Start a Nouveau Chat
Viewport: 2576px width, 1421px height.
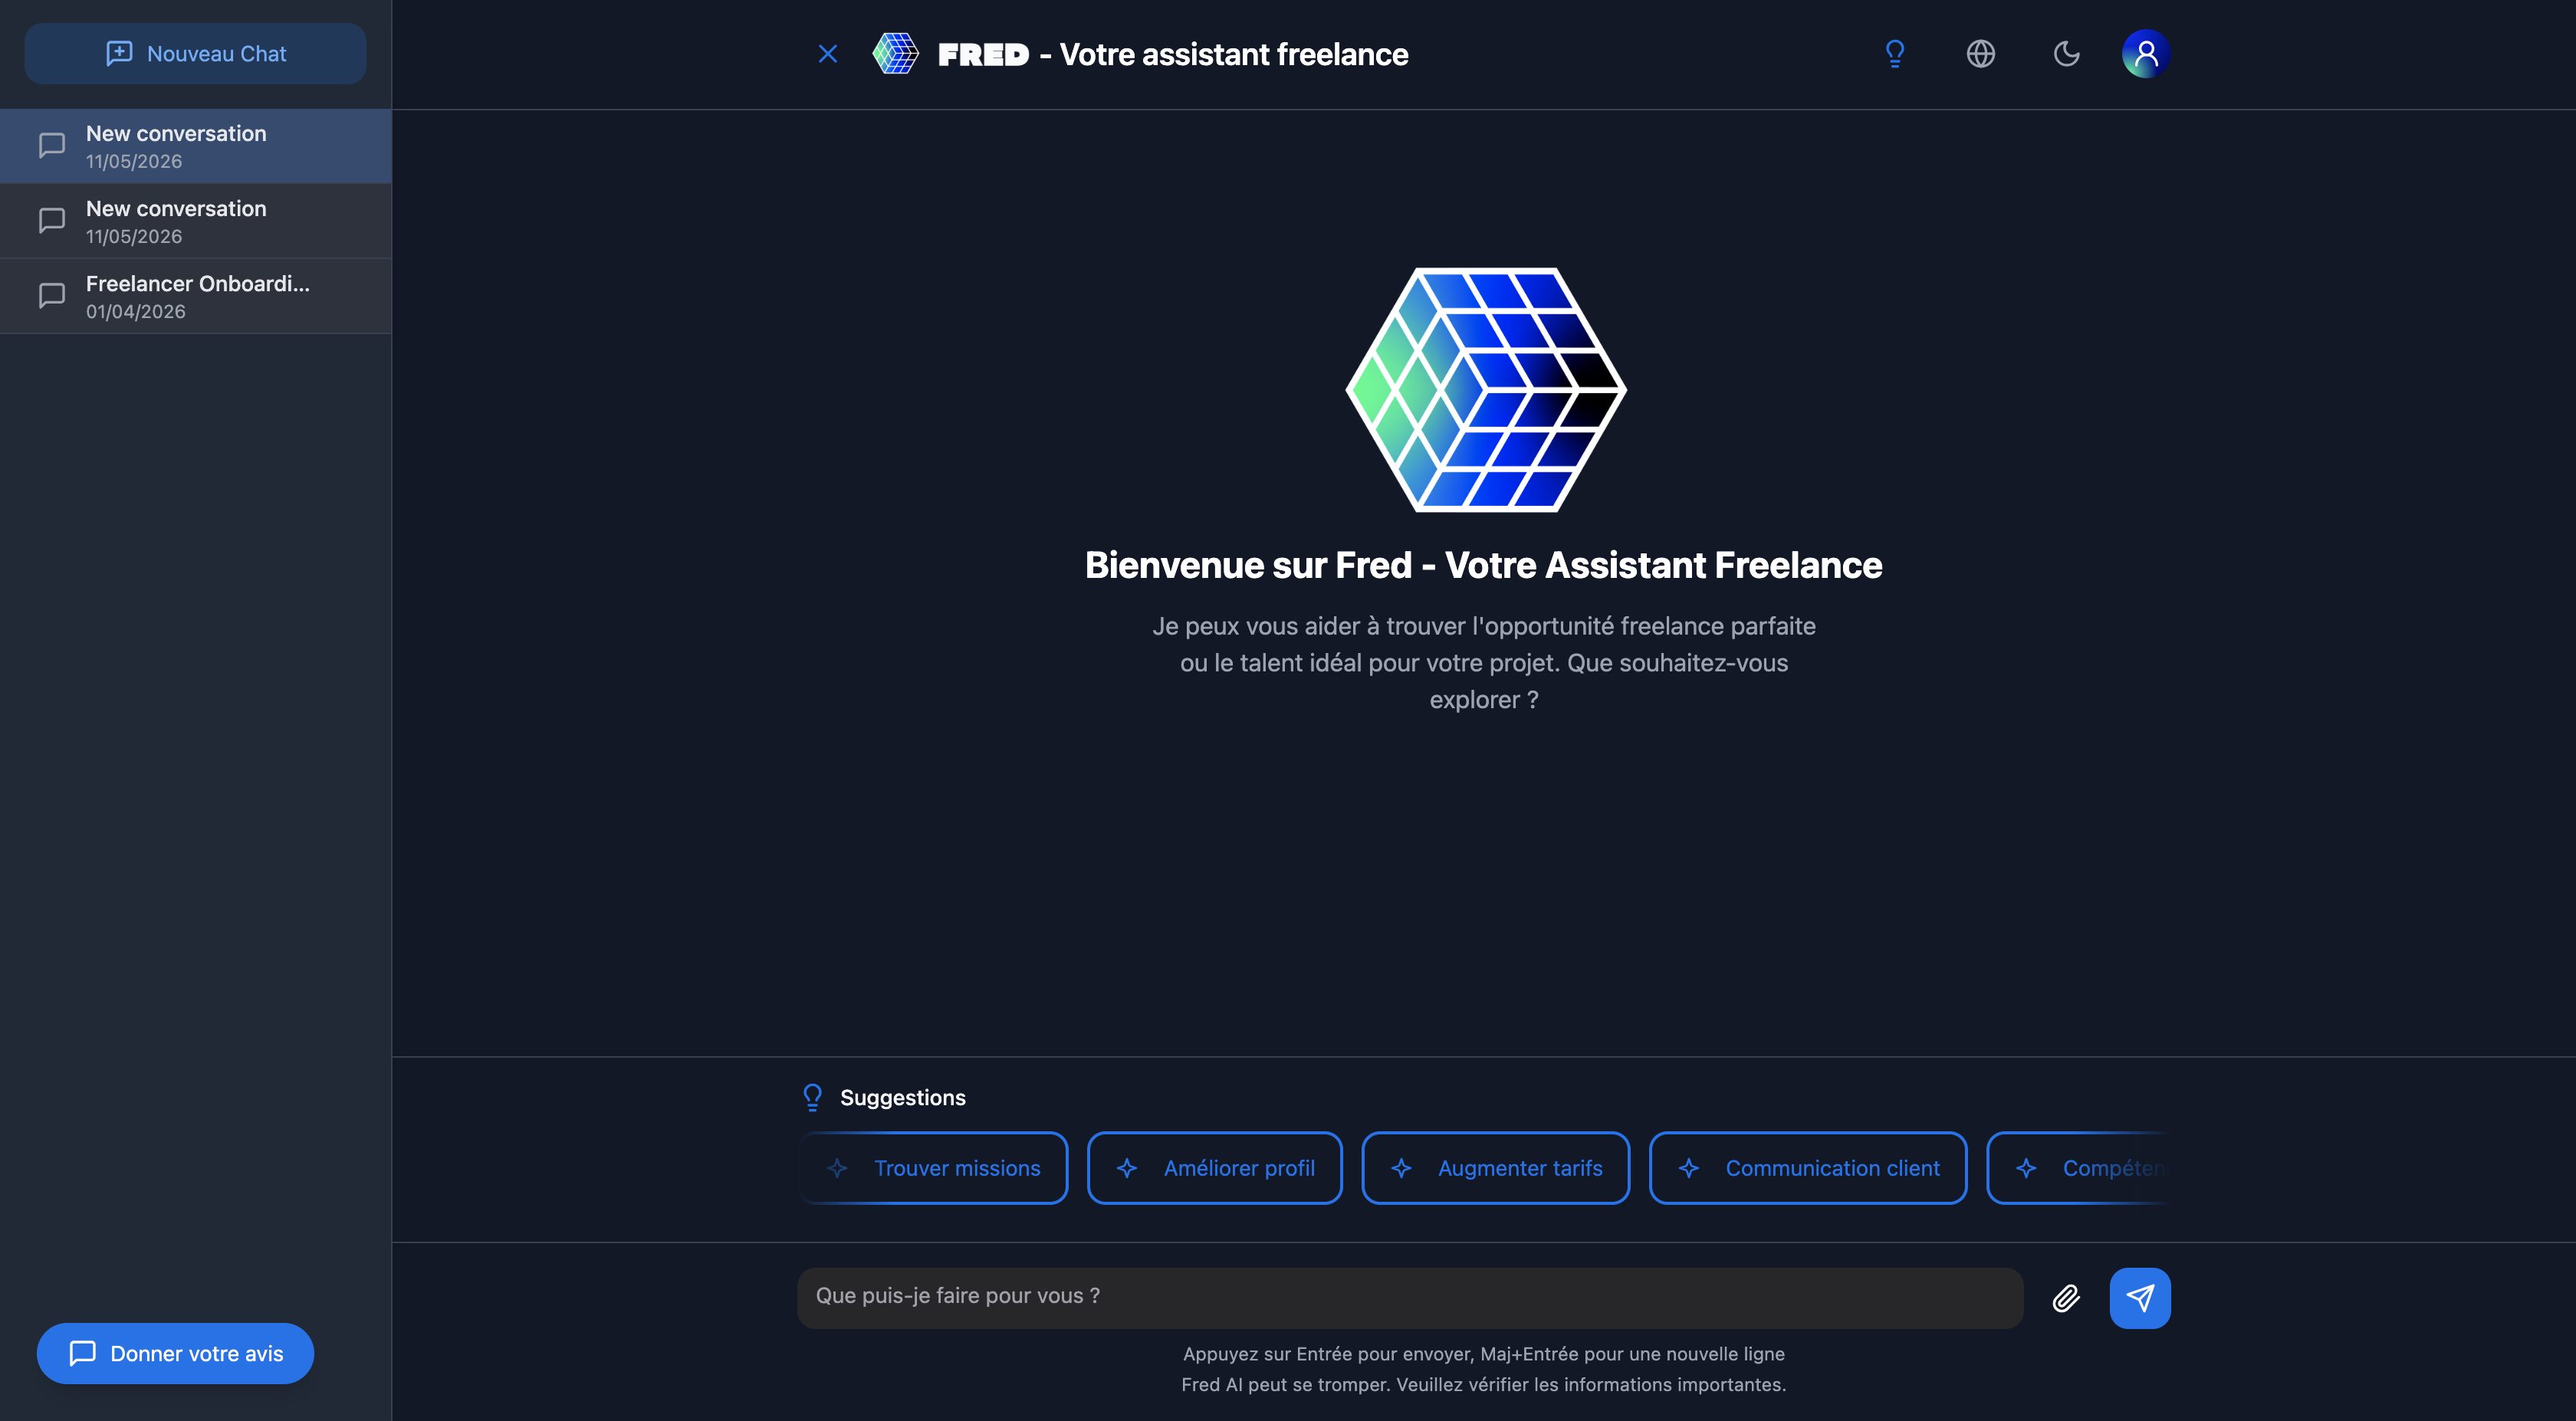[x=196, y=54]
